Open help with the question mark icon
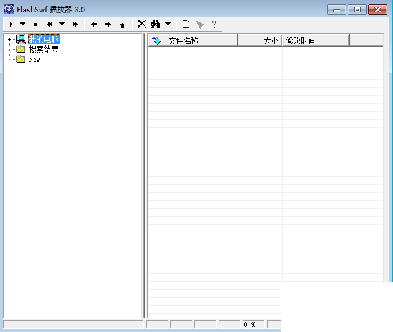The width and height of the screenshot is (393, 332). point(214,24)
